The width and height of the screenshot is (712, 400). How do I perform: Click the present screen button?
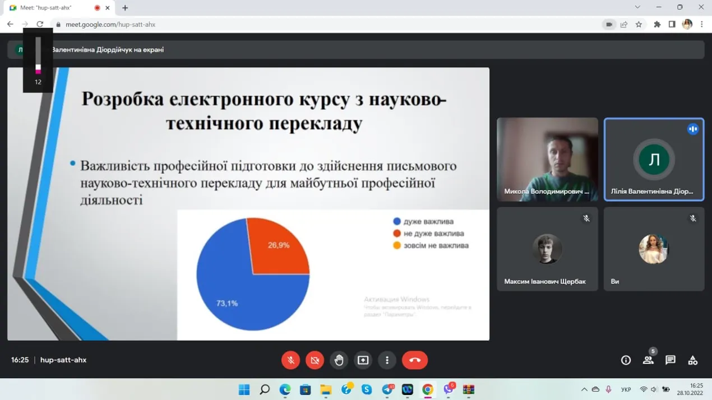coord(363,360)
